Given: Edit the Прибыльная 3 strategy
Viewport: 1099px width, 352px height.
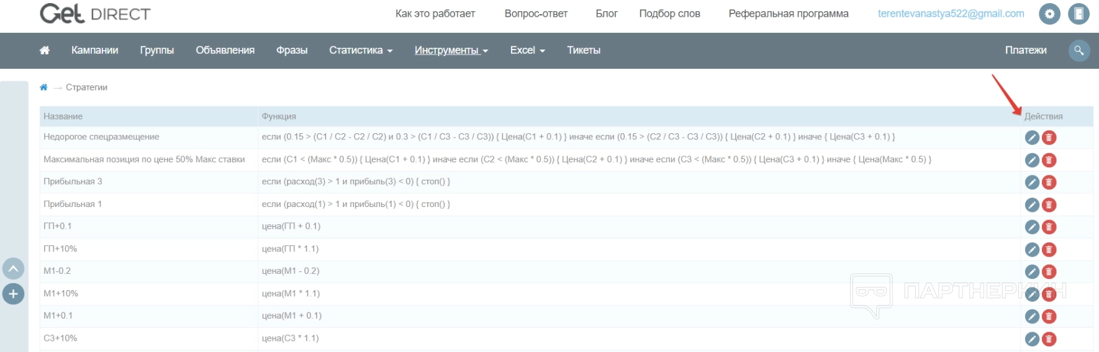Looking at the screenshot, I should pos(1032,182).
